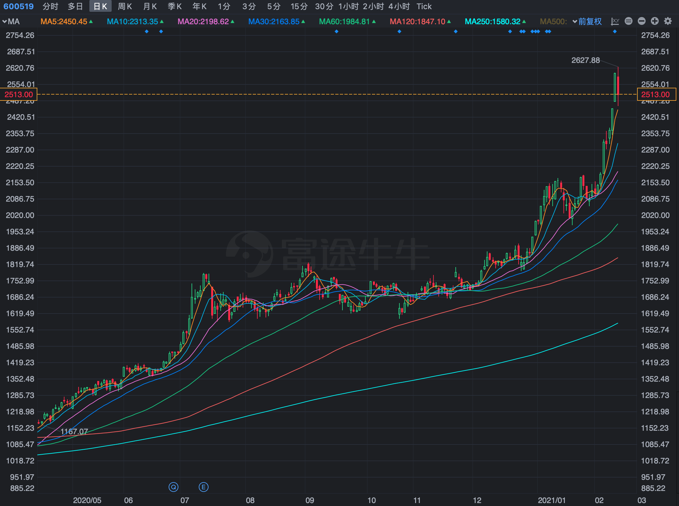Click the Q quarterly report marker

tap(173, 487)
